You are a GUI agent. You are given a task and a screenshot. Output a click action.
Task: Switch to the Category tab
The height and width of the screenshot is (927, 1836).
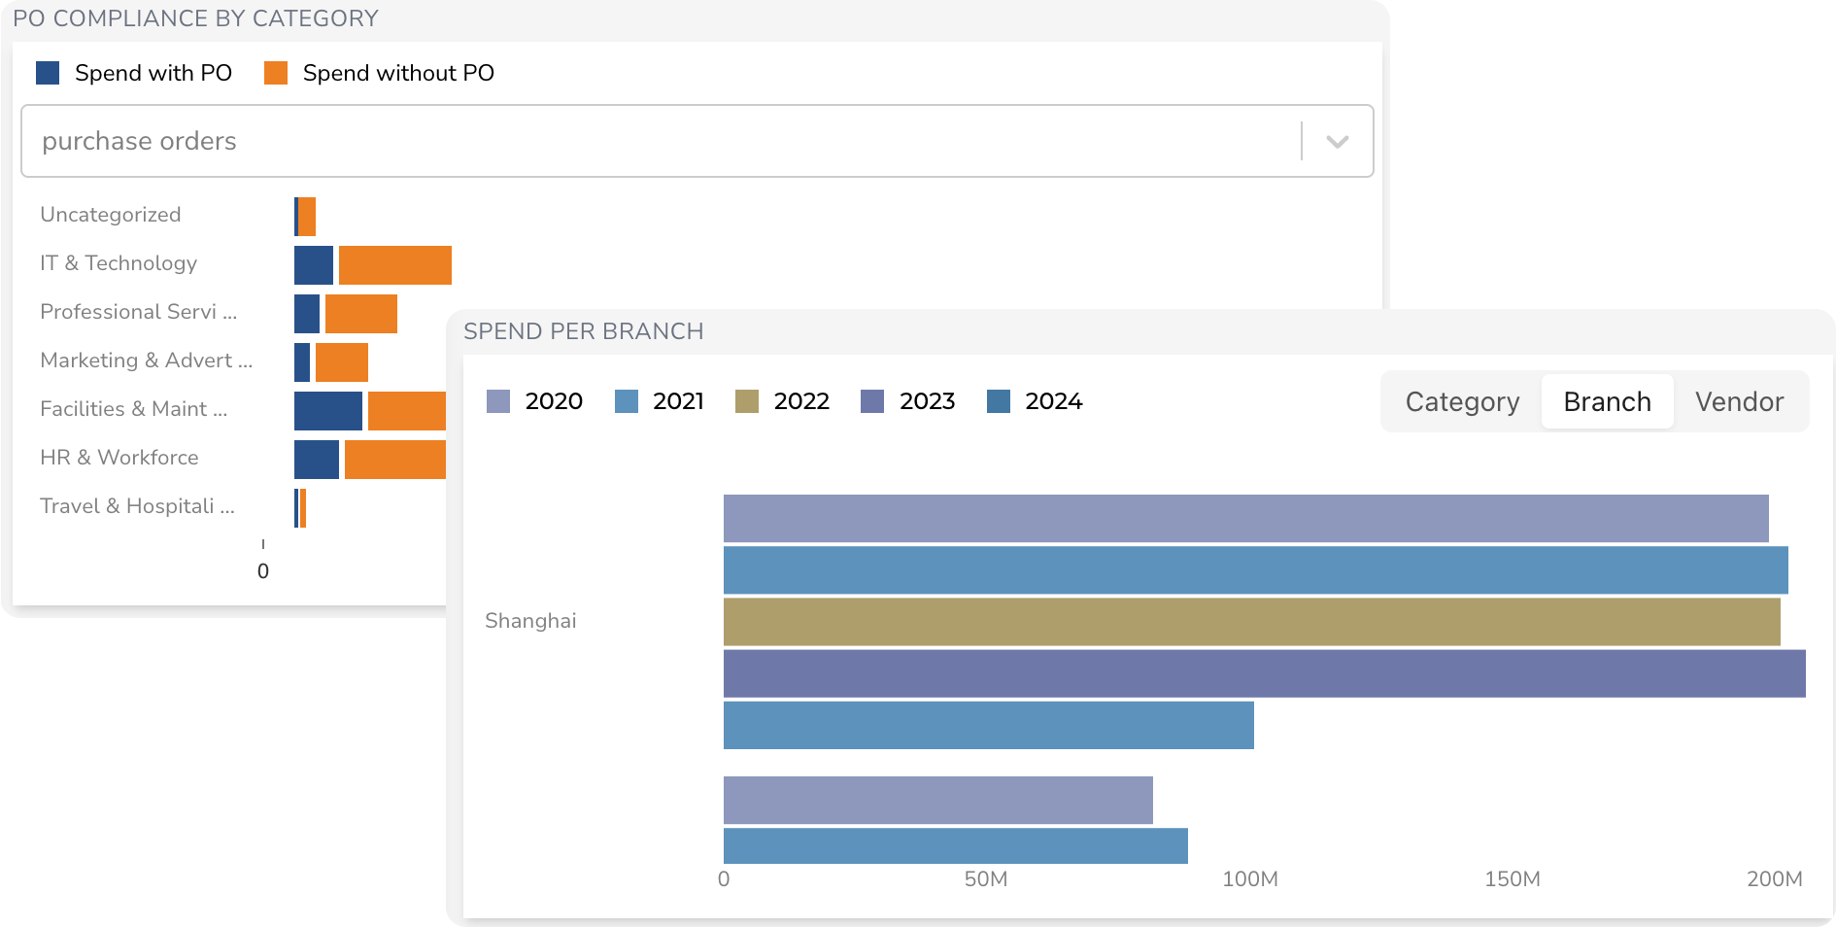click(1462, 401)
